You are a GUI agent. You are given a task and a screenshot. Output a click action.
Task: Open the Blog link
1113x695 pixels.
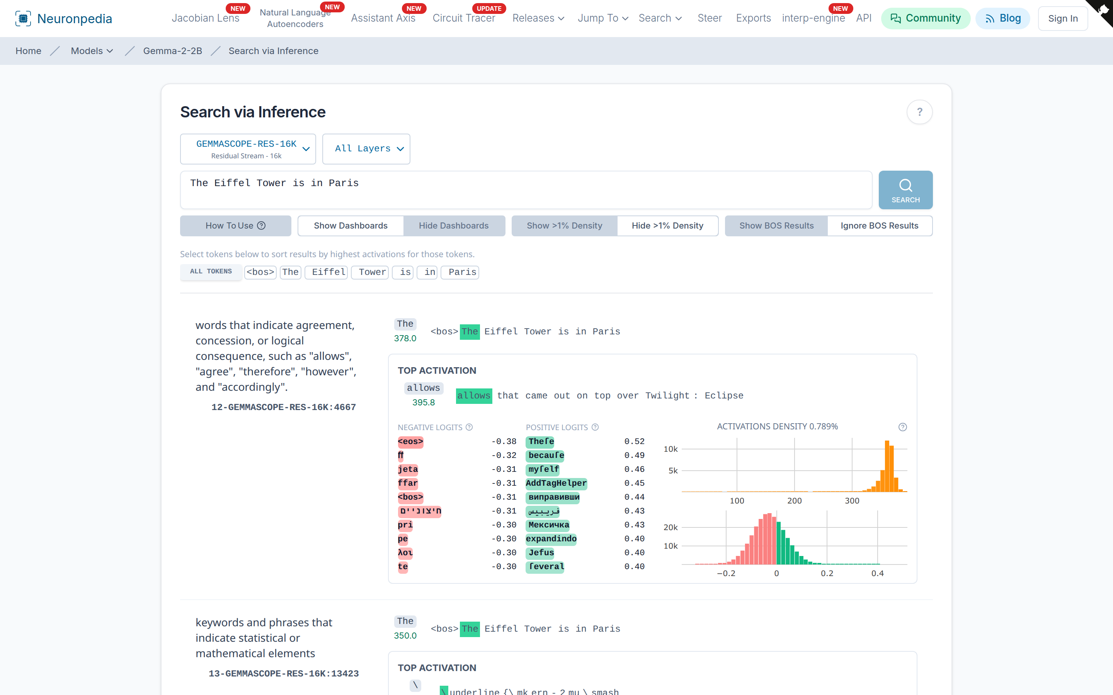[x=1002, y=19]
